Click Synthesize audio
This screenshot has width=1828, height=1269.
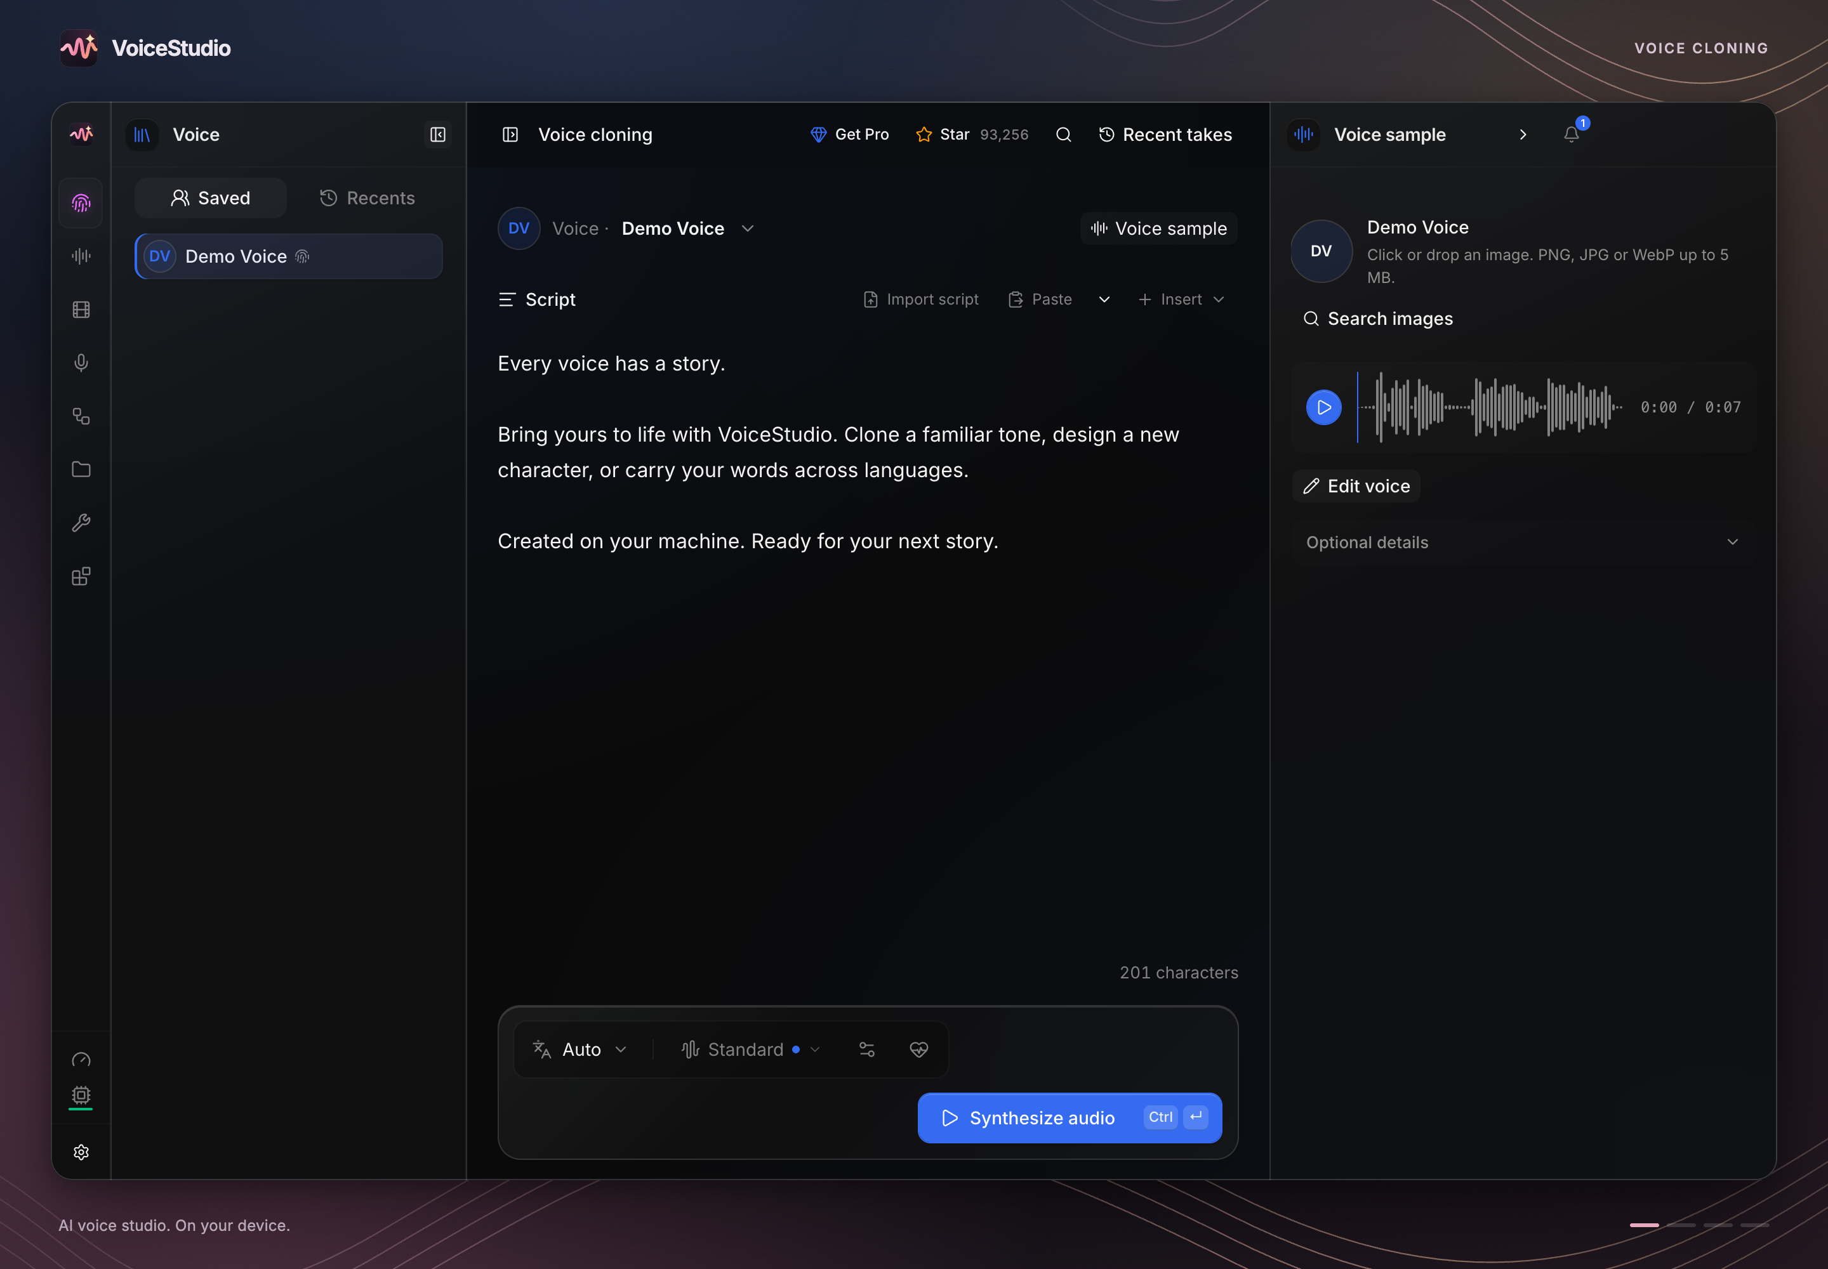[x=1069, y=1118]
